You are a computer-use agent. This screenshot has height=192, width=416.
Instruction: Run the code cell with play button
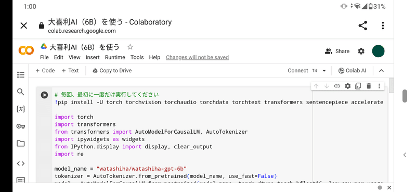point(44,95)
